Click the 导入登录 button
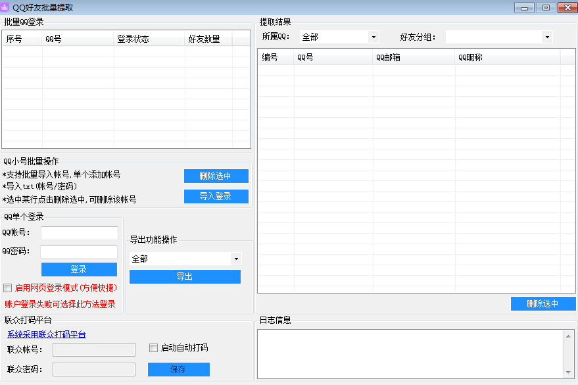 216,196
